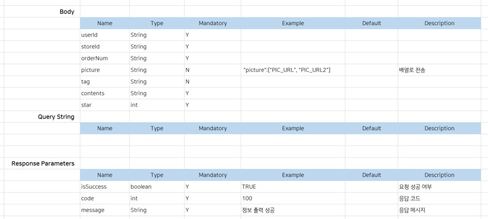Click the code example value 100
Viewport: 488px width, 219px height.
pos(247,198)
